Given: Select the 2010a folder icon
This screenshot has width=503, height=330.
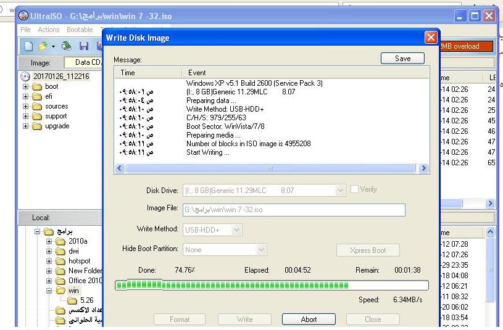Looking at the screenshot, I should click(60, 242).
